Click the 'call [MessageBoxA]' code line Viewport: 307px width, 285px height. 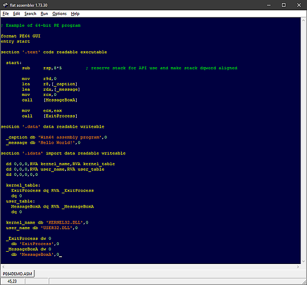pyautogui.click(x=49, y=100)
